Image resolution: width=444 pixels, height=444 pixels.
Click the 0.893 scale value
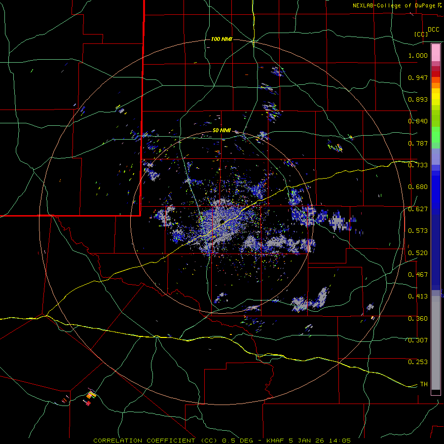coord(418,99)
